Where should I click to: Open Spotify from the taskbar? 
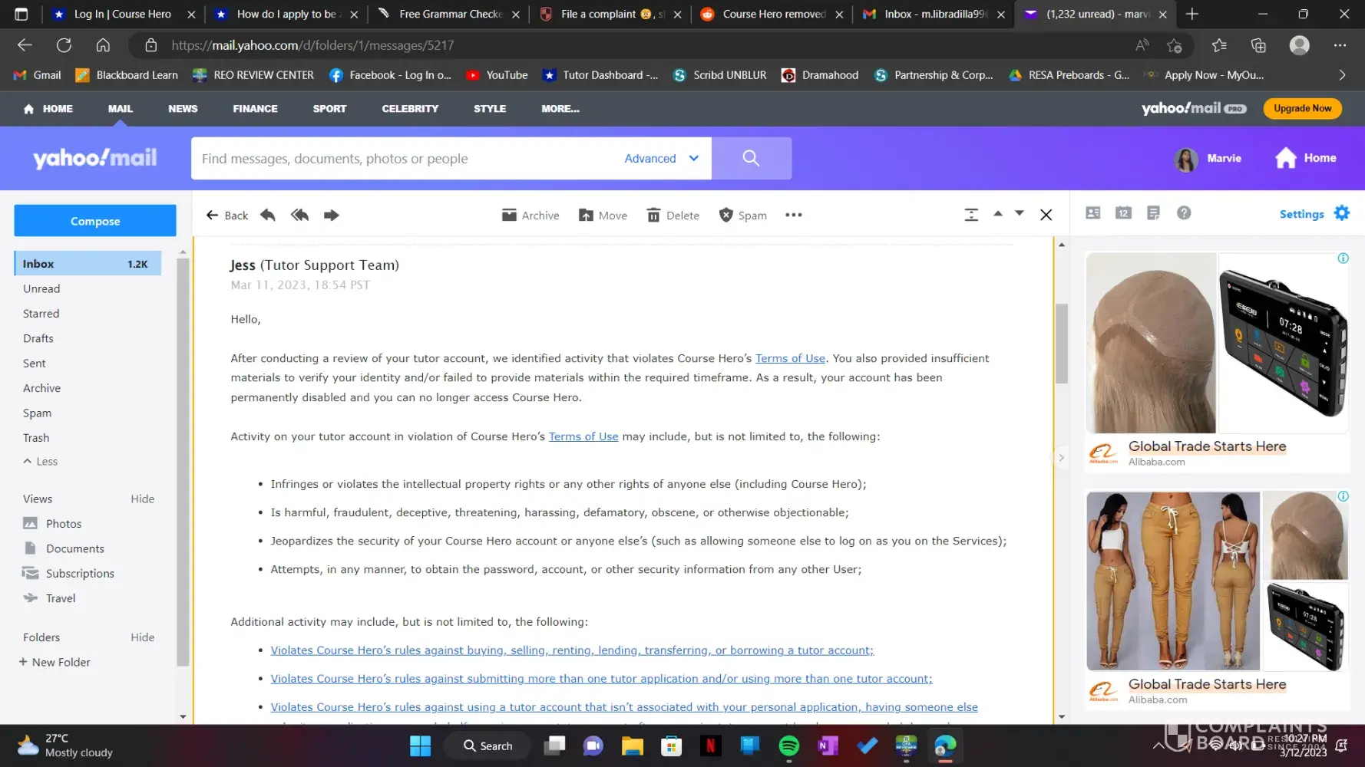[788, 746]
